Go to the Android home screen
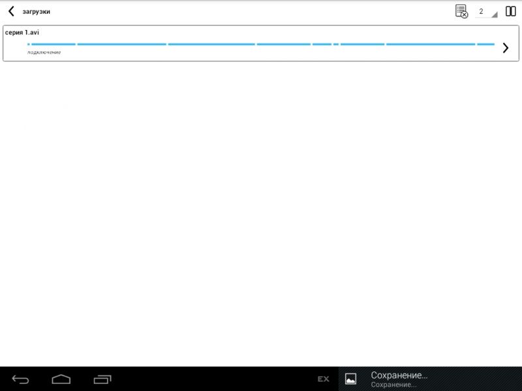The height and width of the screenshot is (391, 522). (61, 379)
